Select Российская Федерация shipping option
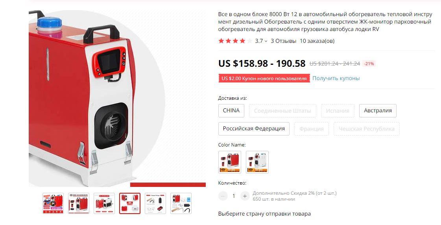This screenshot has height=225, width=441. (254, 129)
